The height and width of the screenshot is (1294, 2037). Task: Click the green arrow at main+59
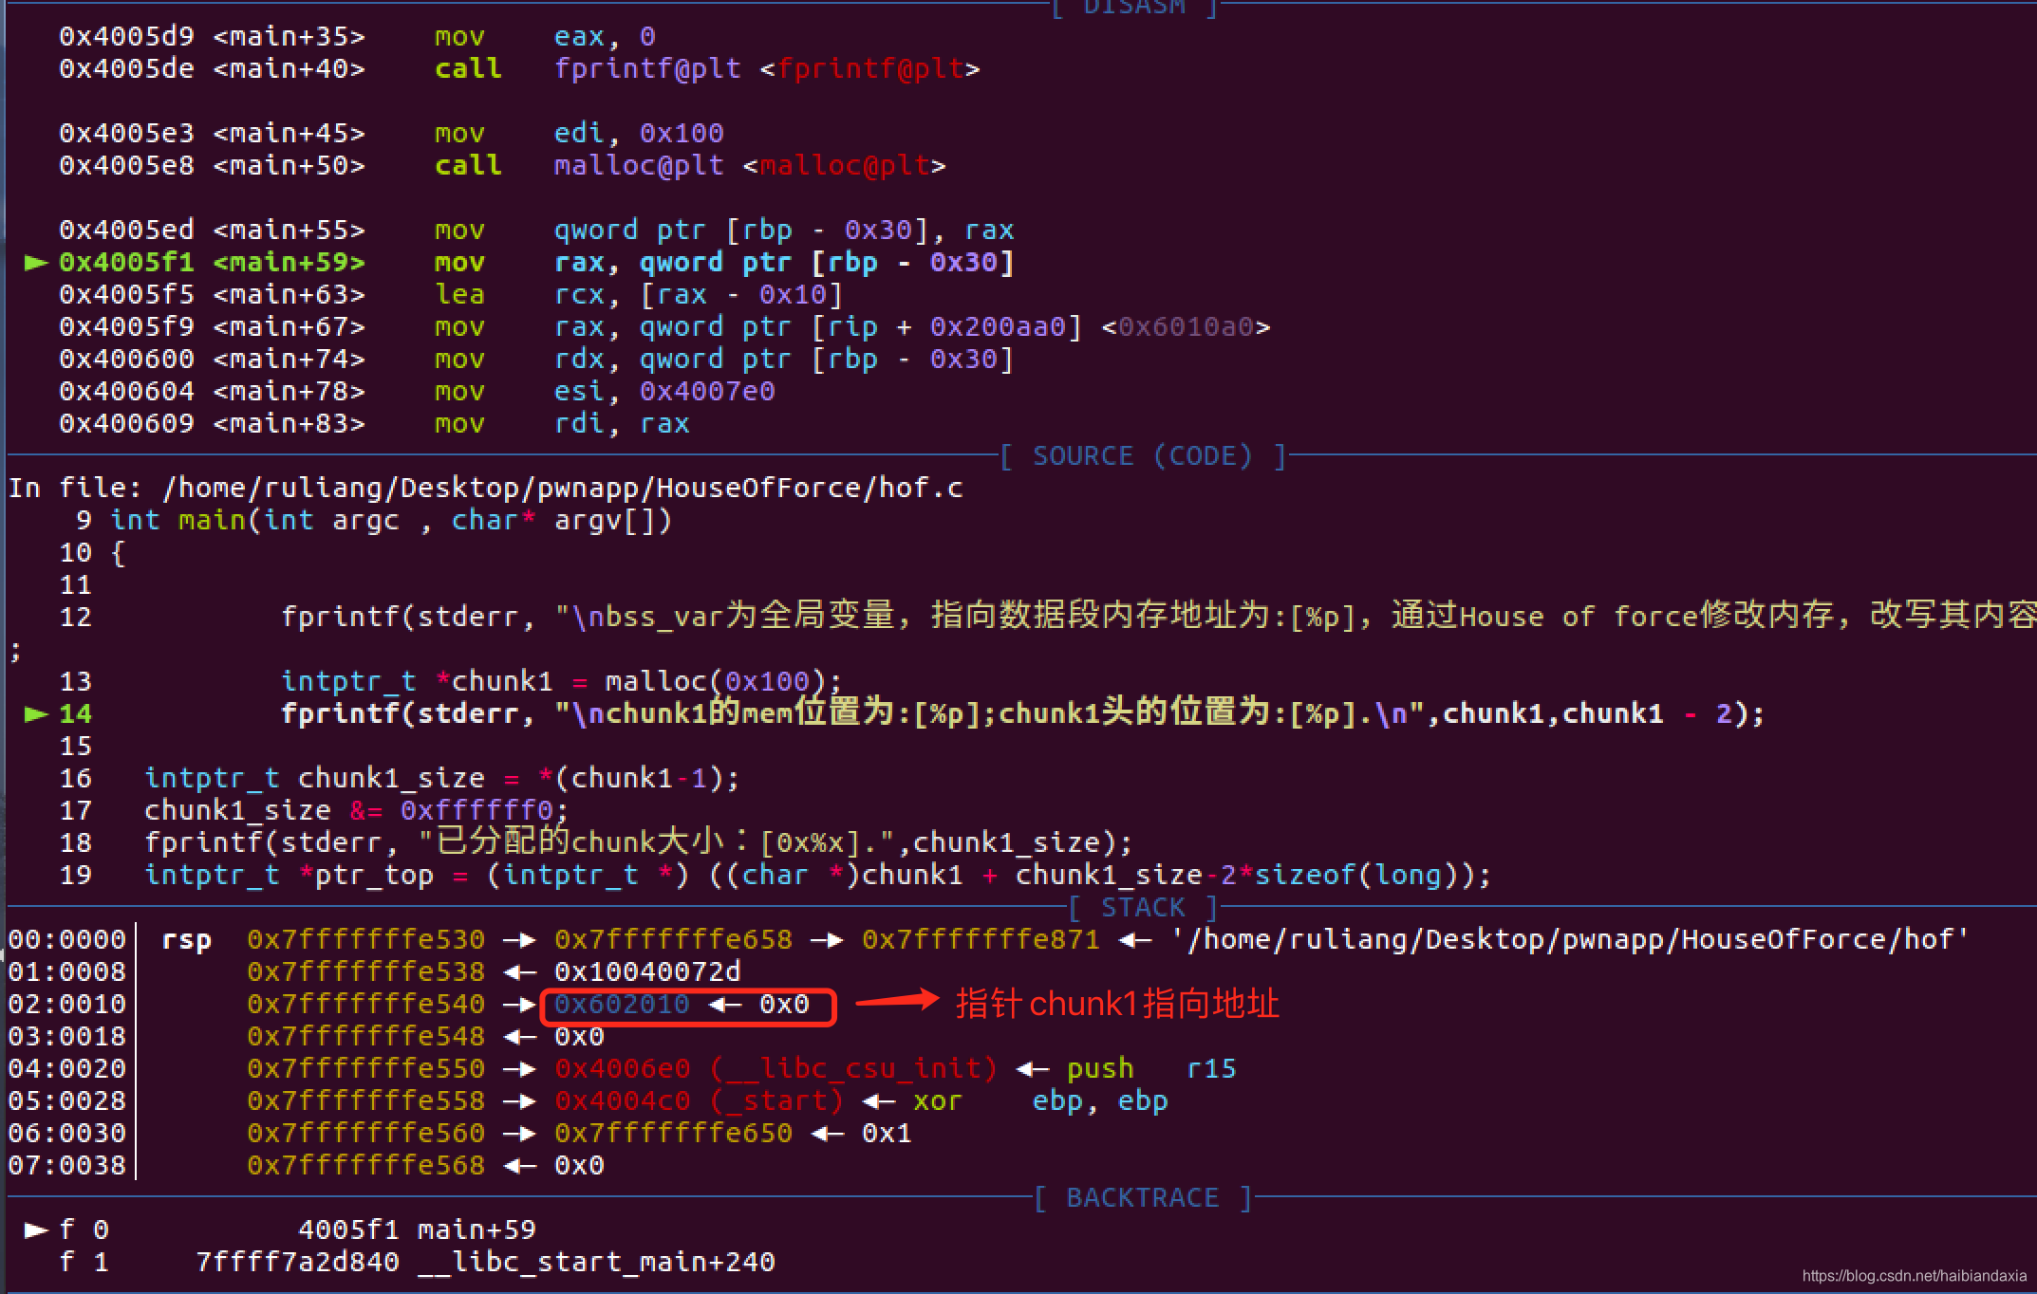point(36,263)
